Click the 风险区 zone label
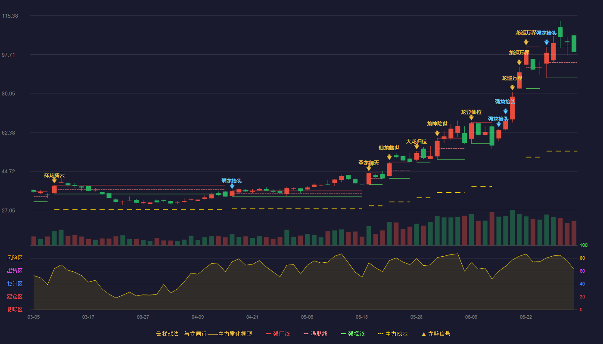The image size is (603, 344). (x=15, y=258)
